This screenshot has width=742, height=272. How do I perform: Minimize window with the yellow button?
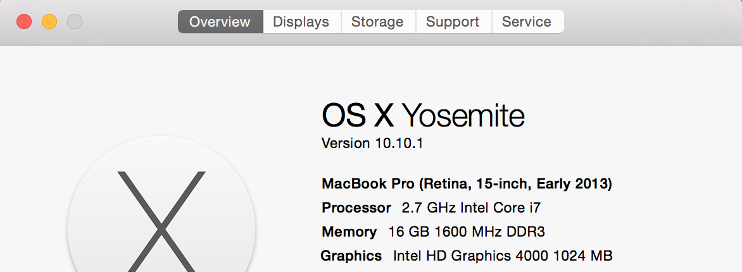49,22
